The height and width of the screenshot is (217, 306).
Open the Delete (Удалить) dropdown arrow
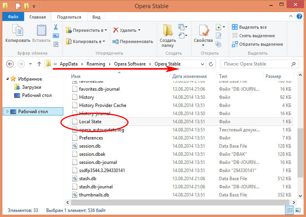point(139,30)
